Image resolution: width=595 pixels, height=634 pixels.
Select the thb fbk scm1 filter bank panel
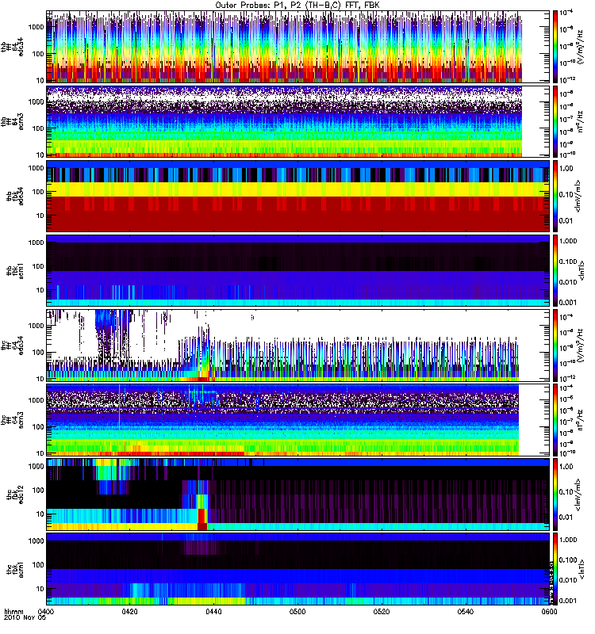tap(297, 270)
